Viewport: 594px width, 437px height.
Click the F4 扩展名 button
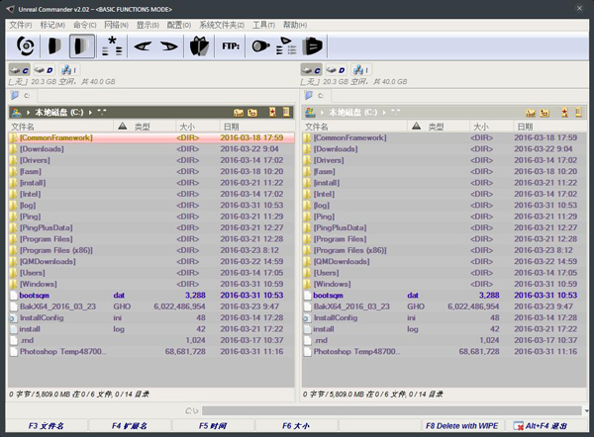[x=129, y=426]
